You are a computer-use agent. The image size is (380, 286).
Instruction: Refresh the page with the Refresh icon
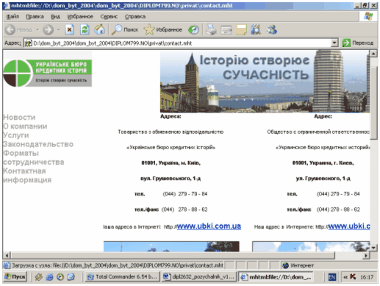tap(85, 29)
